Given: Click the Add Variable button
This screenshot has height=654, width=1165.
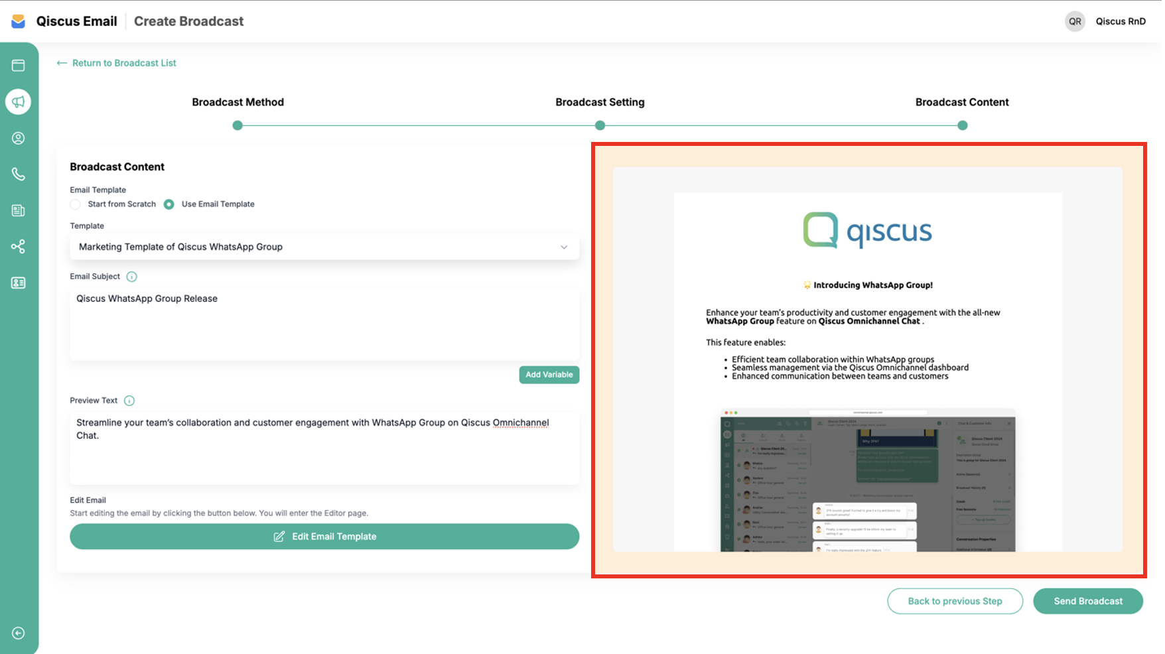Looking at the screenshot, I should coord(549,375).
